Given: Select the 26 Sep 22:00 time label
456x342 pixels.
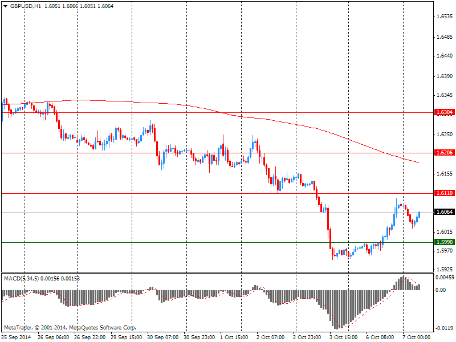Looking at the screenshot, I should point(90,337).
